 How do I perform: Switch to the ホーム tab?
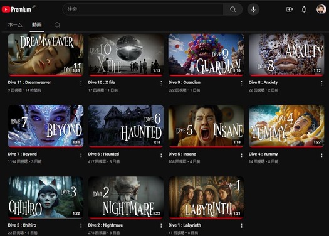[15, 25]
